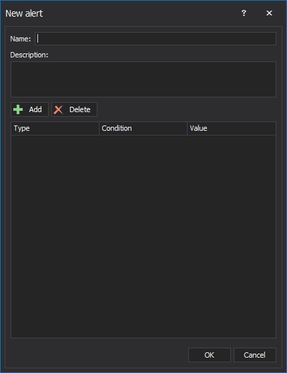Viewport: 287px width, 373px height.
Task: Click the Description: label
Action: click(29, 55)
